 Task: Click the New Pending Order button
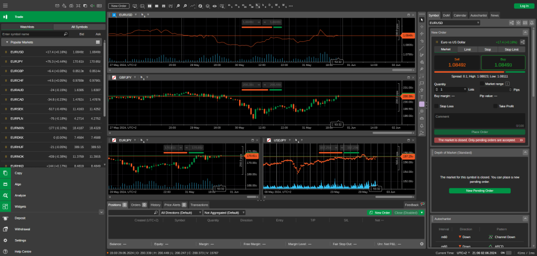(479, 191)
